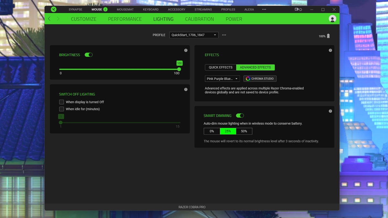The height and width of the screenshot is (218, 388).
Task: Launch CHROMA STUDIO
Action: click(x=260, y=78)
